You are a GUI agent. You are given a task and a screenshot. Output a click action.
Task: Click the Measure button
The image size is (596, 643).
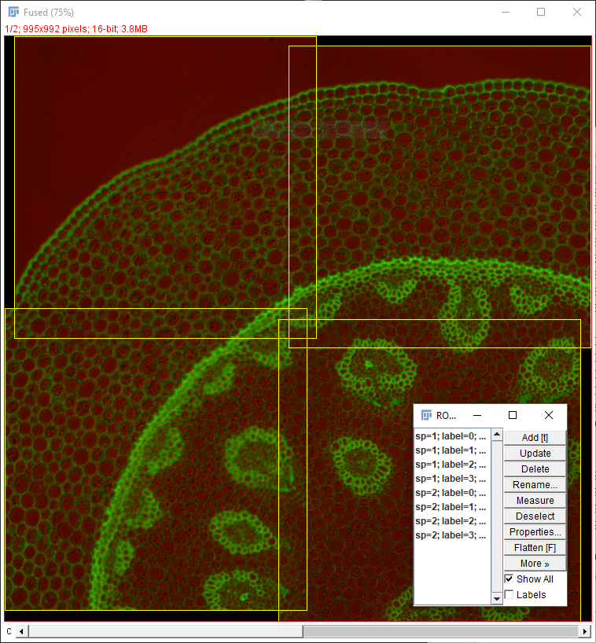coord(535,501)
